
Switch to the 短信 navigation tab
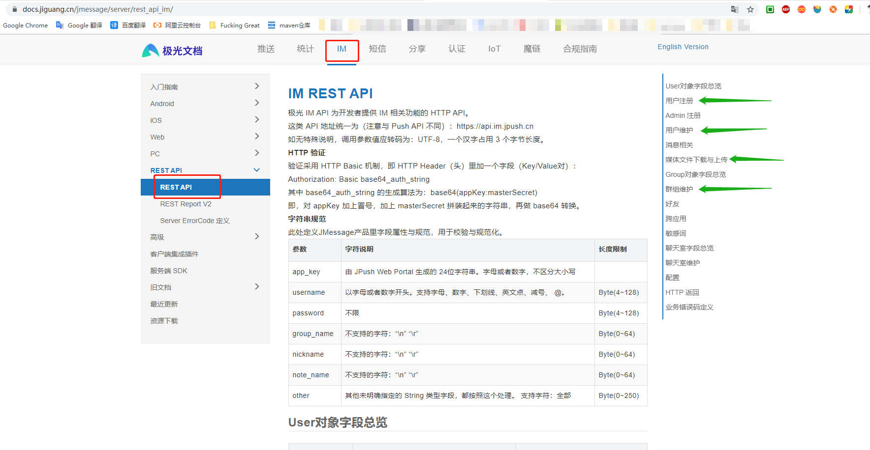tap(377, 49)
